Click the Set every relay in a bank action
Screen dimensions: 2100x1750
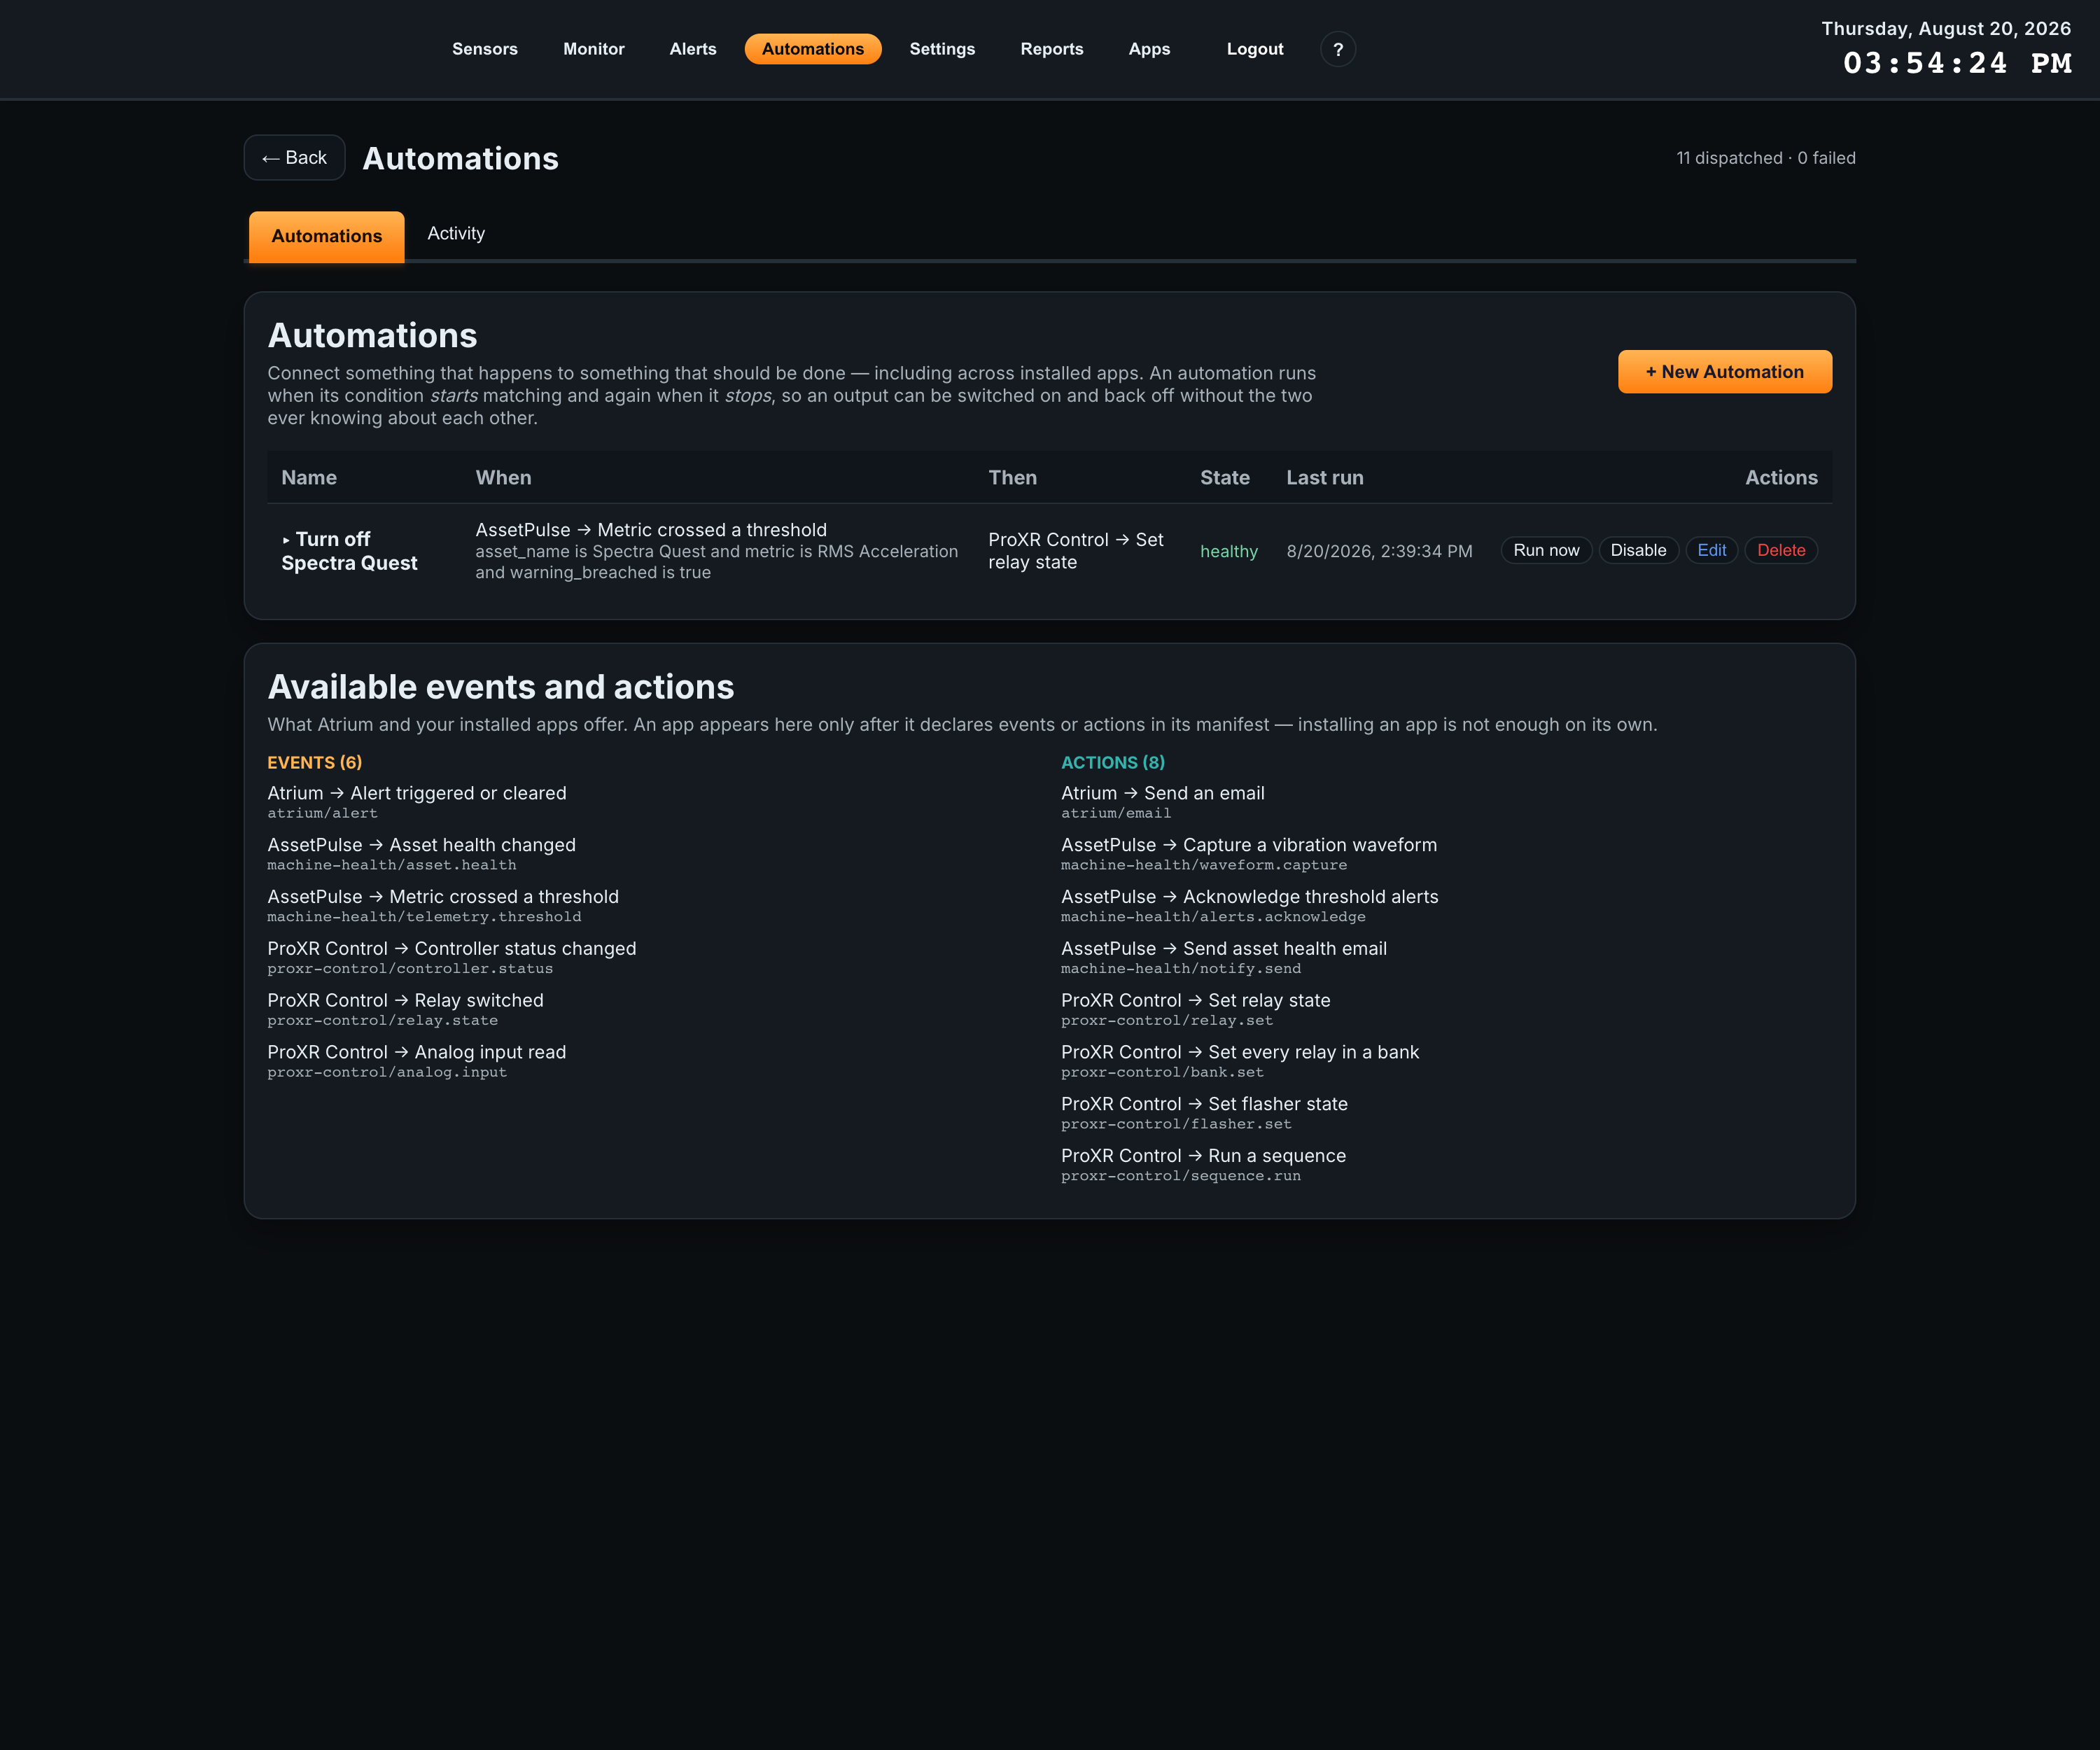click(1240, 1052)
